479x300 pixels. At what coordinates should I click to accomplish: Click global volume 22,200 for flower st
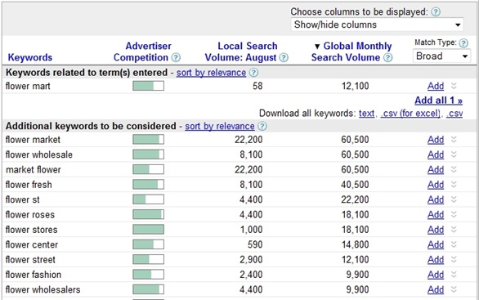click(x=355, y=199)
